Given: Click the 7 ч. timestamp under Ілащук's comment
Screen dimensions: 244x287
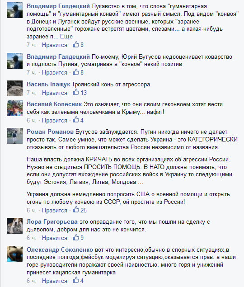Looking at the screenshot, I should point(32,93).
